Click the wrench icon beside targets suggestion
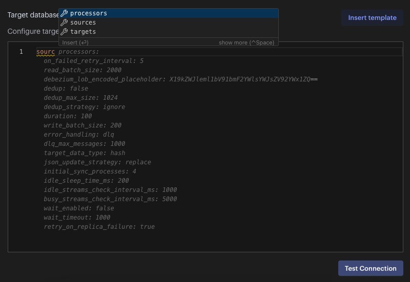Viewport: 410px width, 282px height. (x=64, y=32)
